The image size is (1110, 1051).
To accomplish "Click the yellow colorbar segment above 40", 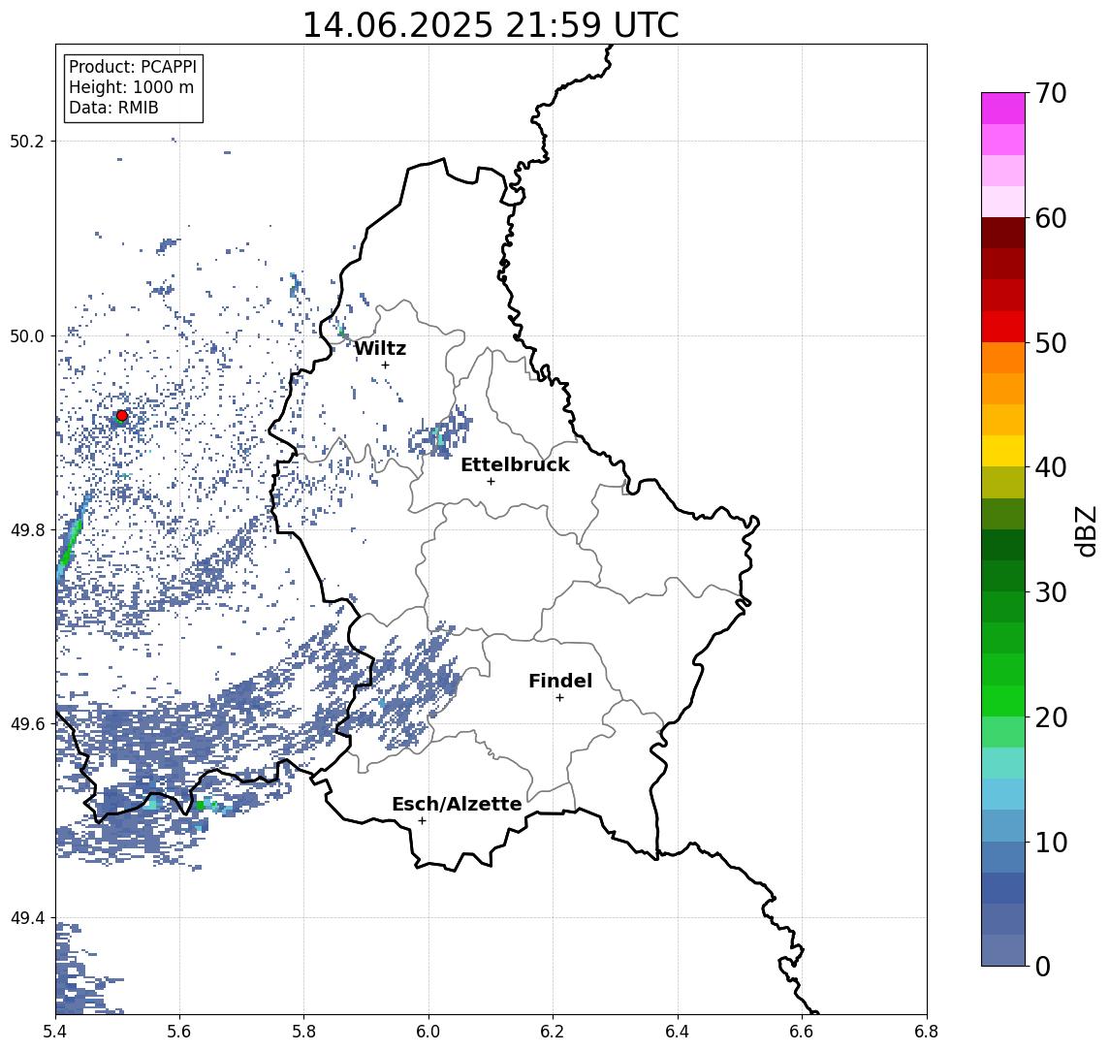I will click(x=1003, y=451).
